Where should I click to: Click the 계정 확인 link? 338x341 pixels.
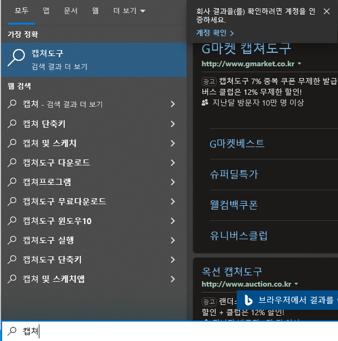pos(215,33)
